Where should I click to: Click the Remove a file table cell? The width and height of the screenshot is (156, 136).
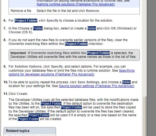click(x=21, y=11)
